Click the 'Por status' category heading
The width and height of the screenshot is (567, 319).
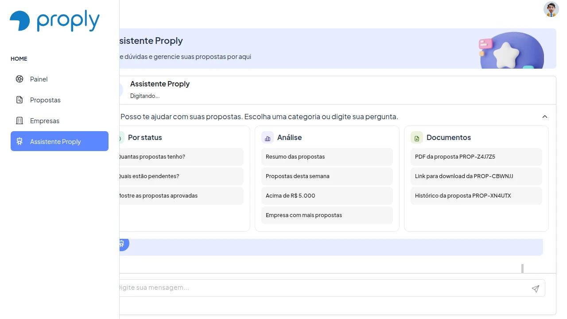click(x=145, y=137)
